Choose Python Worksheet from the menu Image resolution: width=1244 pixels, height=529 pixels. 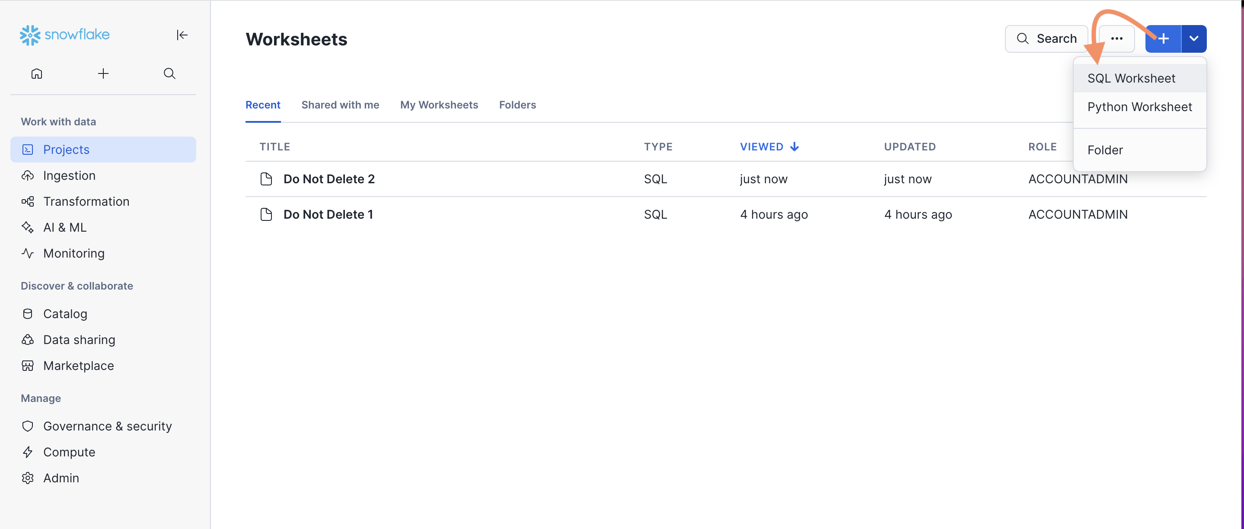coord(1139,107)
